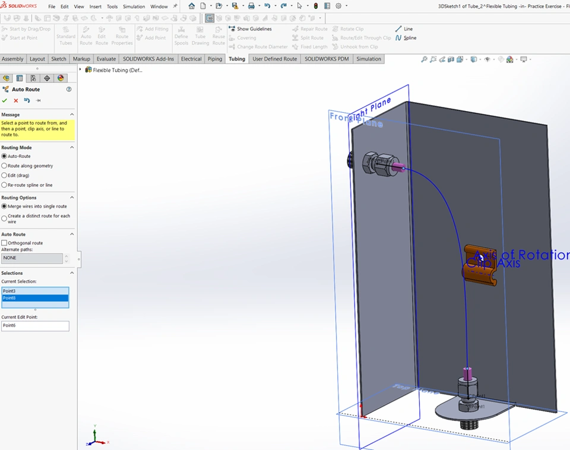570x450 pixels.
Task: Click the Rebuild traffic light icon
Action: pos(315,6)
